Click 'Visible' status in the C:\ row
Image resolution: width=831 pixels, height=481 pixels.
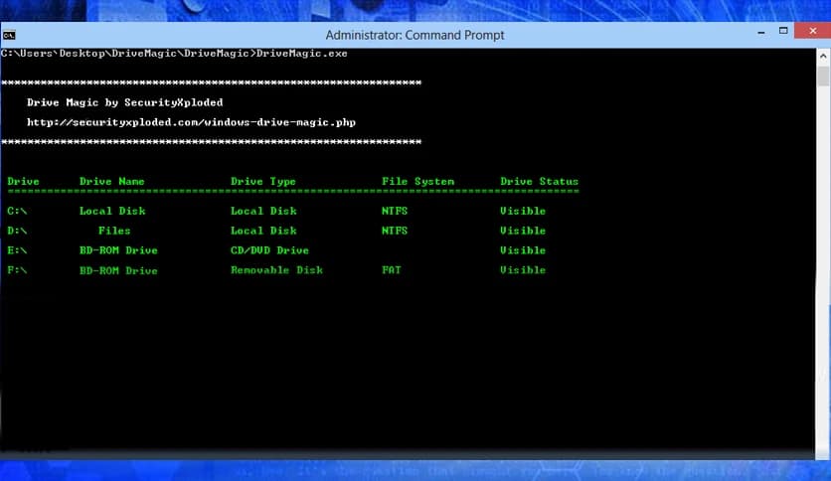point(523,211)
